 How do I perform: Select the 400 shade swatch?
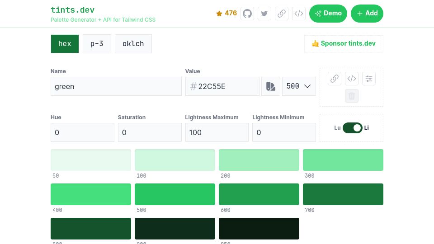(91, 194)
